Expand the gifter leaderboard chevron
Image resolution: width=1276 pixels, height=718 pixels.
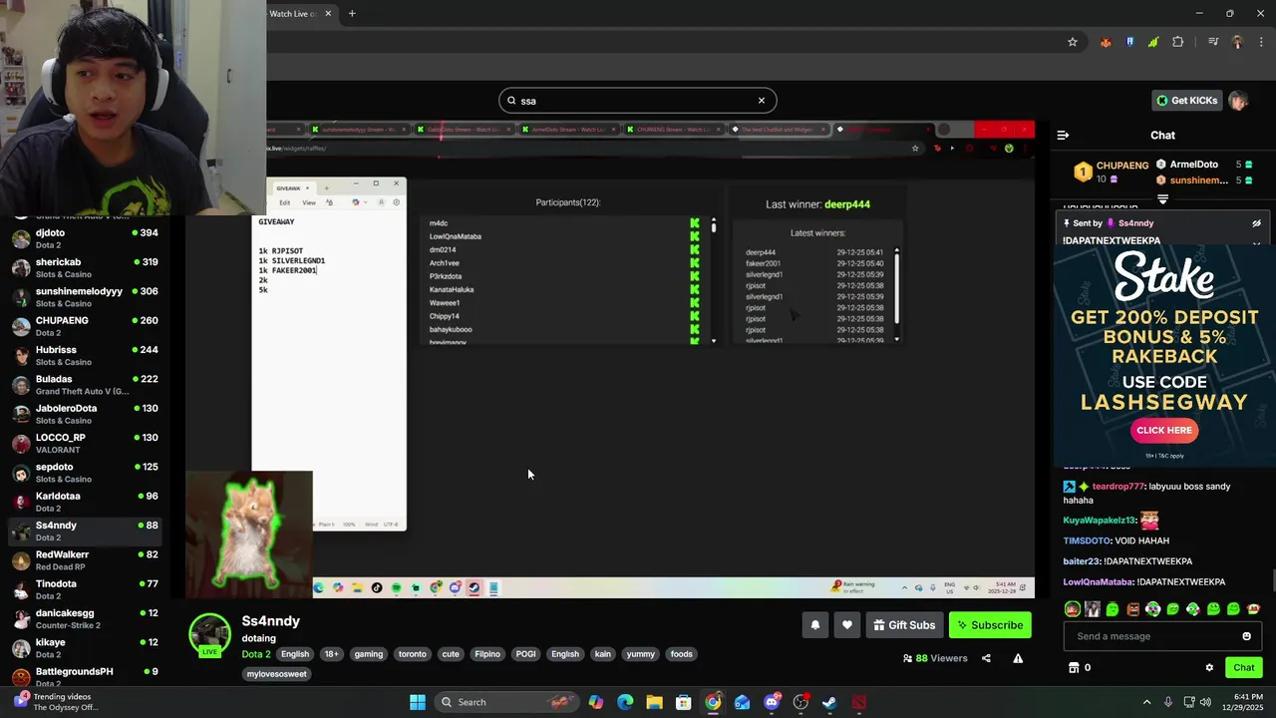[1162, 199]
